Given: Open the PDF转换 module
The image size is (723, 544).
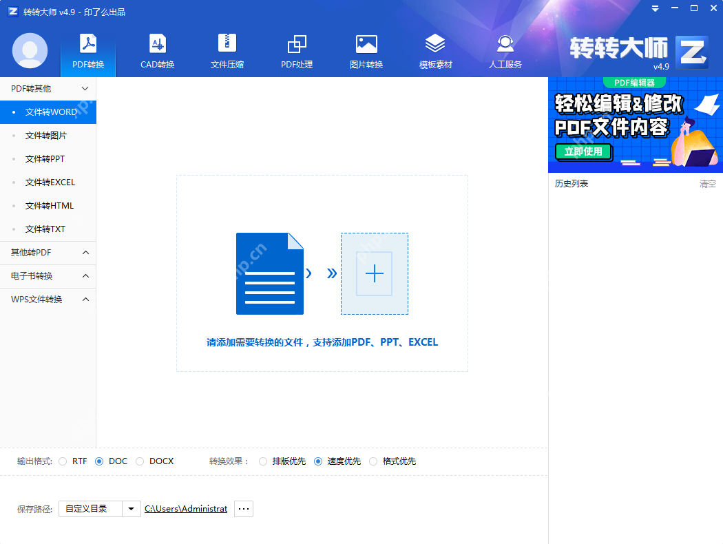Looking at the screenshot, I should [x=87, y=50].
